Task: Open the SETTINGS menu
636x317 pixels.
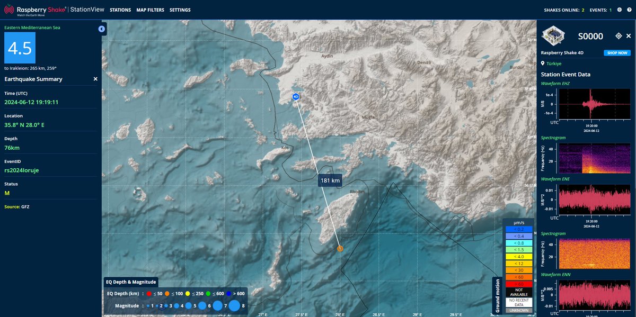Action: (x=180, y=10)
